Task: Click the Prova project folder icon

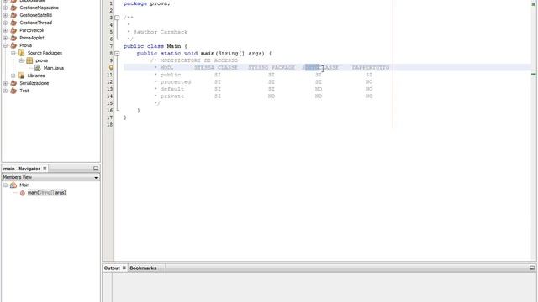Action: 13,45
